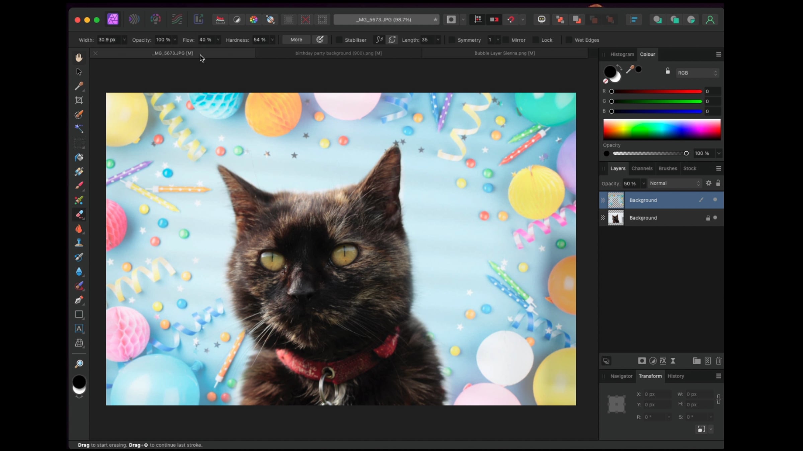Open the Normal blend mode dropdown
The height and width of the screenshot is (451, 803).
[674, 183]
